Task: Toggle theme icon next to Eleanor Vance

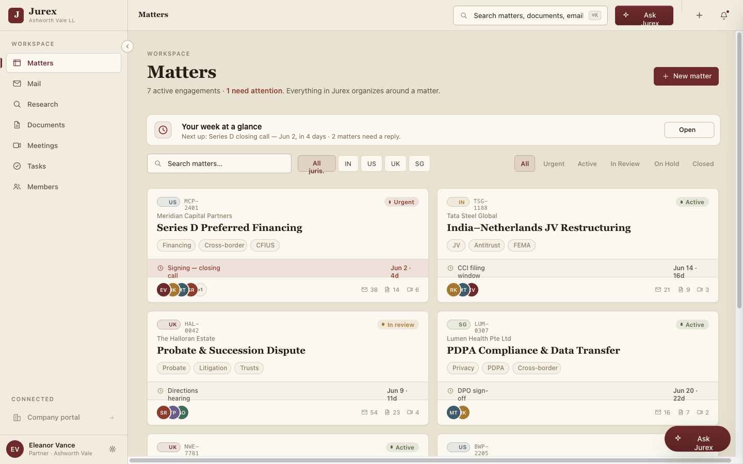Action: pyautogui.click(x=112, y=449)
